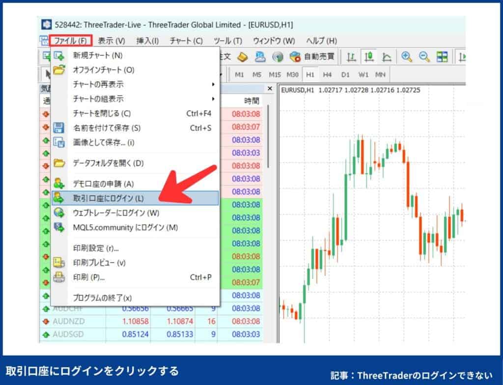
Task: Select D1 timeframe
Action: tap(345, 75)
